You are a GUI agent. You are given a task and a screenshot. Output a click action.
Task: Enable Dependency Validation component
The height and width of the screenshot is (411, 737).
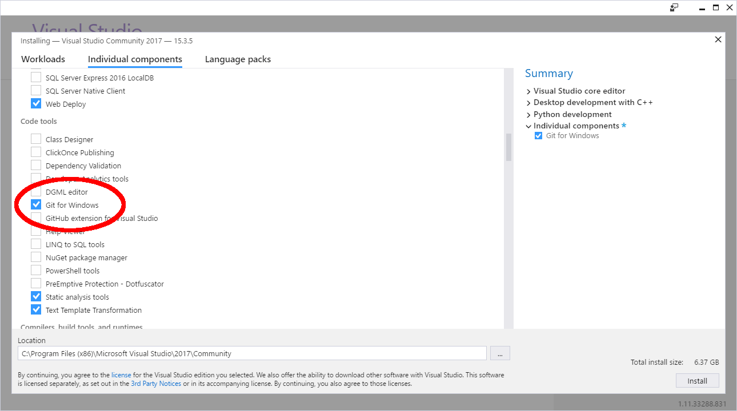pos(36,166)
